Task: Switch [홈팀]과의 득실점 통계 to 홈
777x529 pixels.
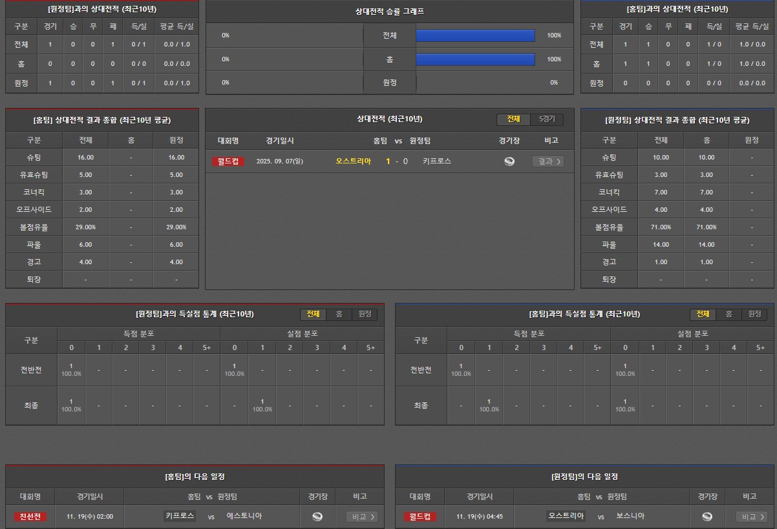Action: click(729, 315)
